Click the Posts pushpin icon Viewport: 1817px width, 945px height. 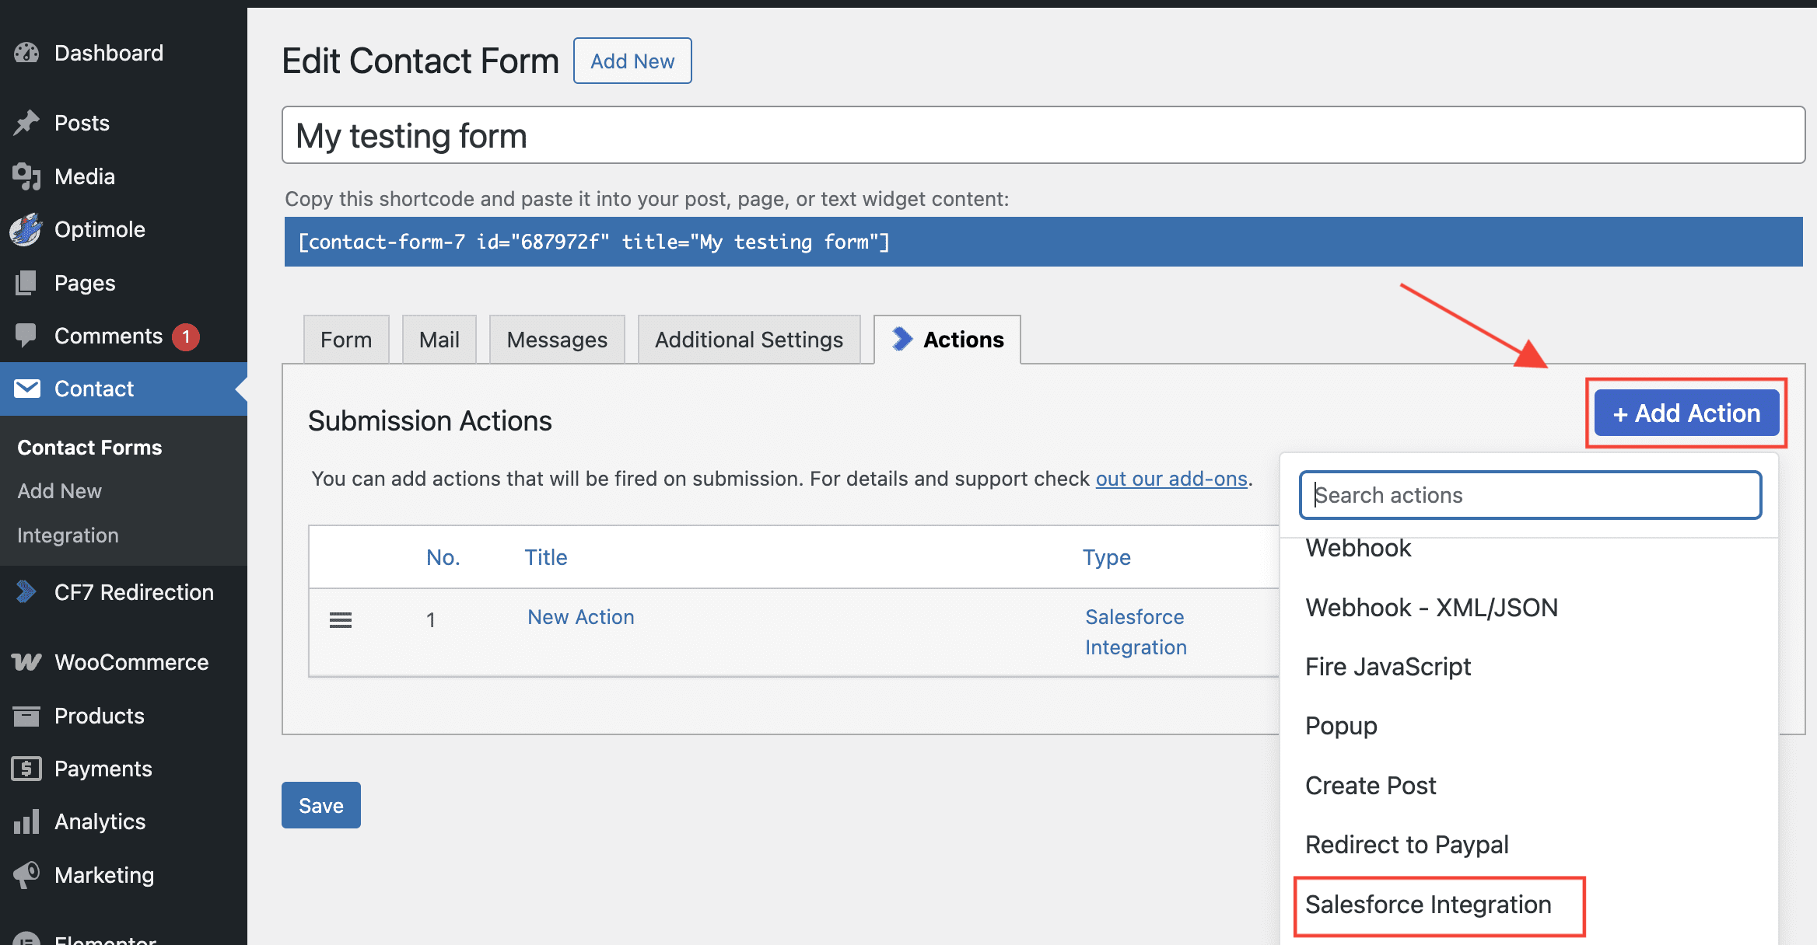click(26, 123)
